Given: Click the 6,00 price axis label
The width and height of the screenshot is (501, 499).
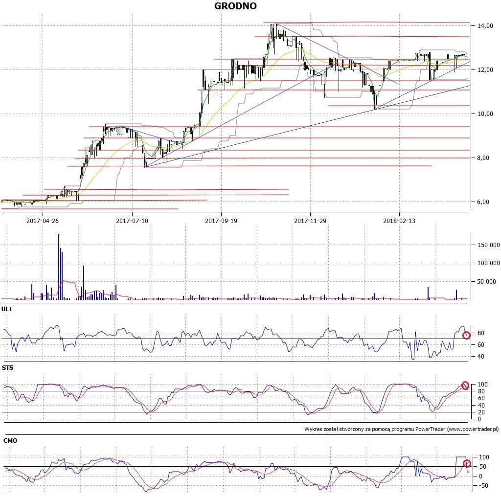Looking at the screenshot, I should point(483,202).
